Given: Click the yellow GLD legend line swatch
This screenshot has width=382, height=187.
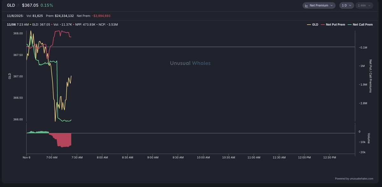Looking at the screenshot, I should coord(309,25).
